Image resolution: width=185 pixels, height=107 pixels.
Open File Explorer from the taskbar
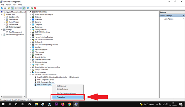point(36,104)
